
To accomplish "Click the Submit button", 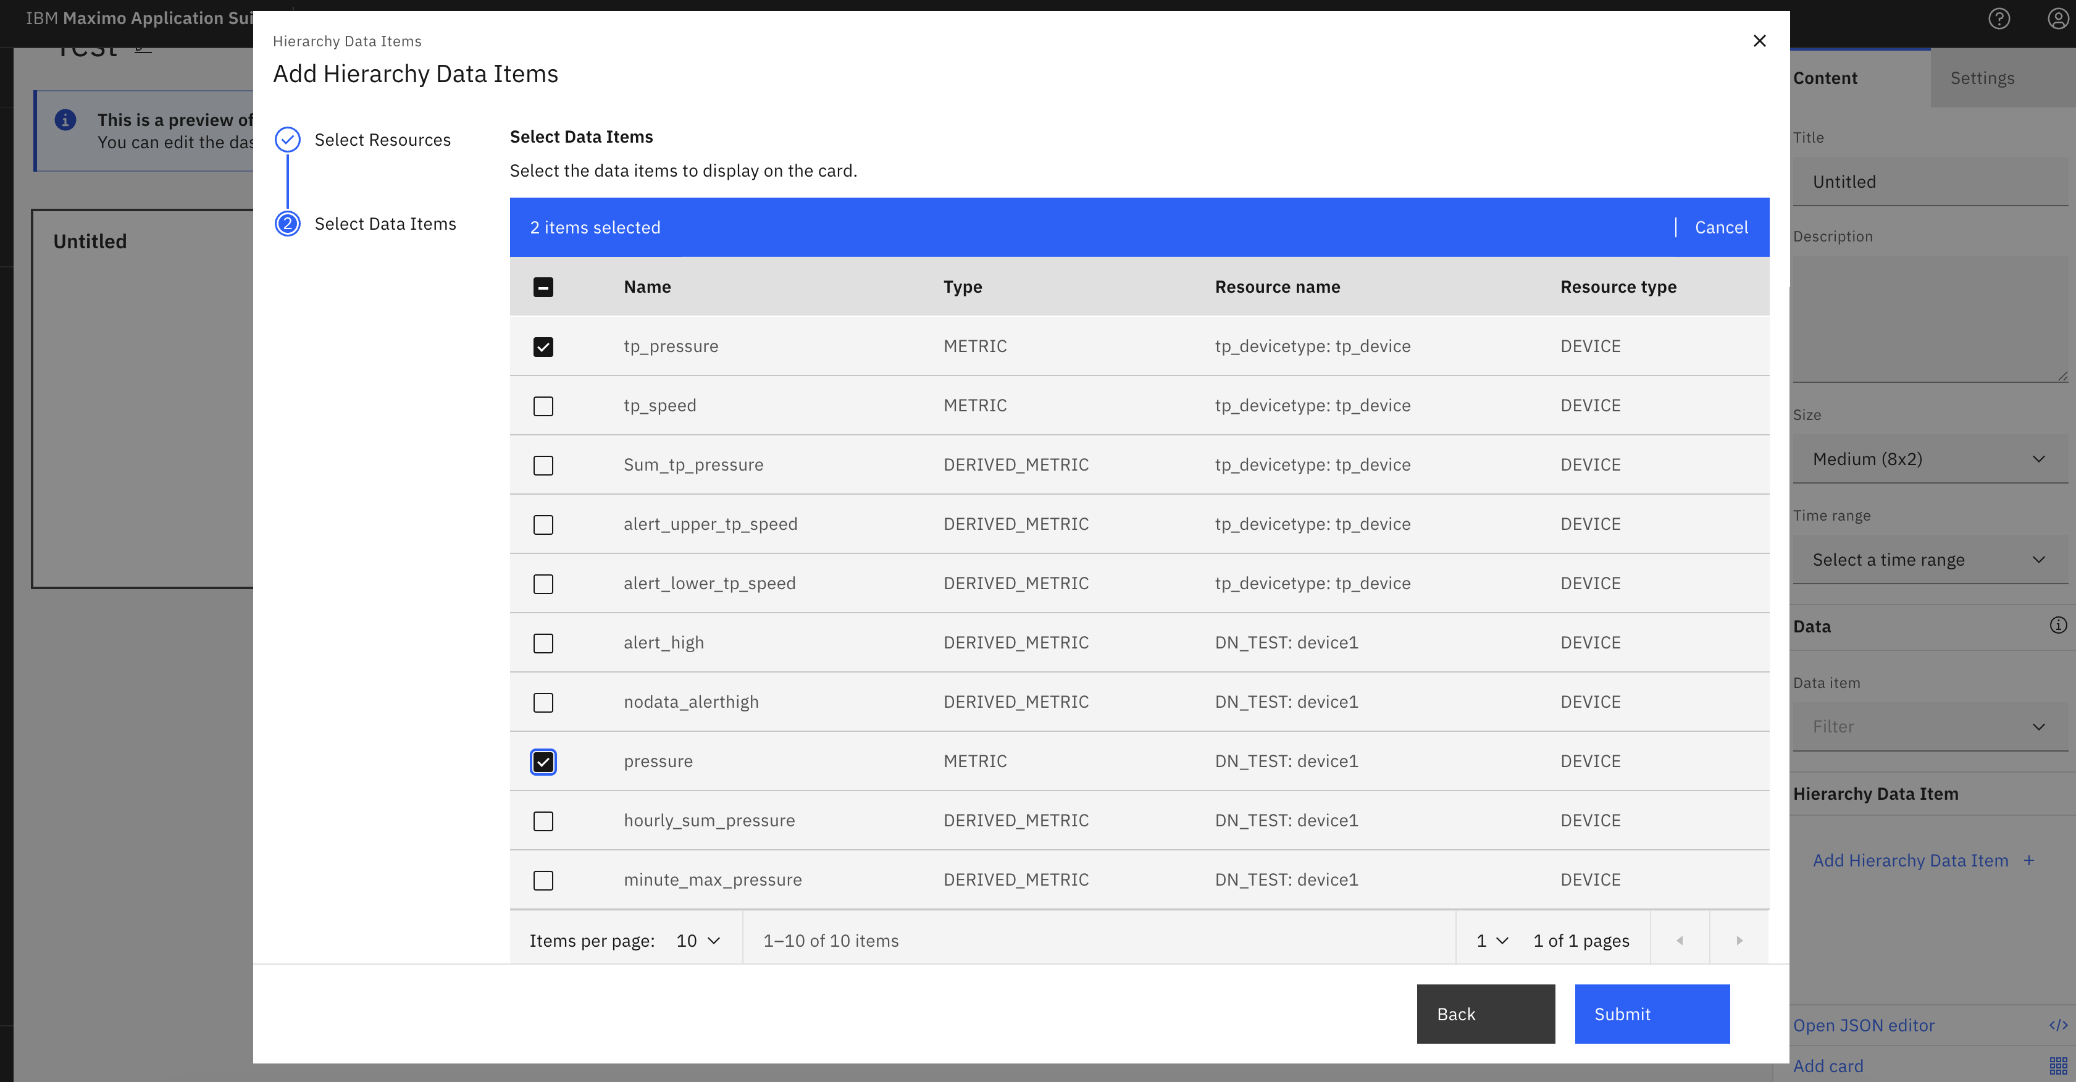I will pyautogui.click(x=1651, y=1013).
